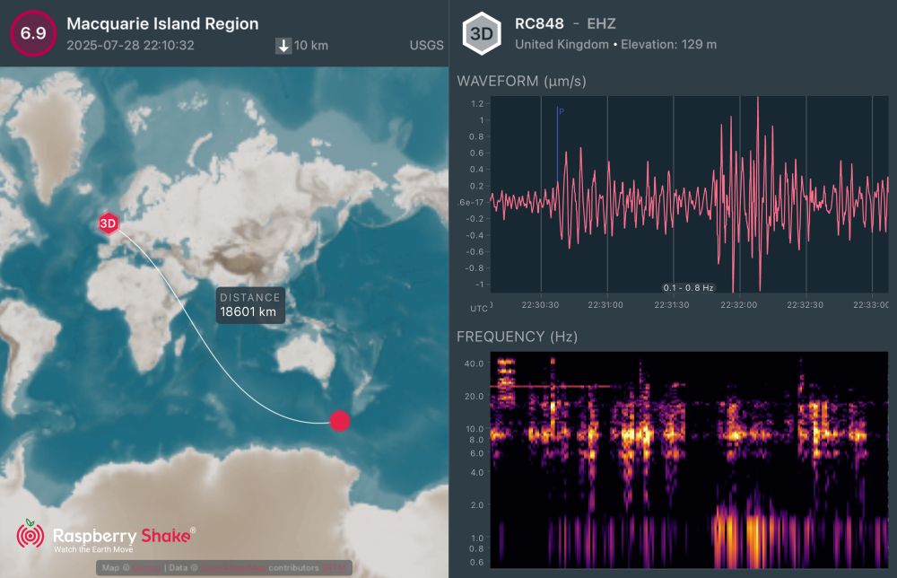Click the P-wave arrival marker line

coord(557,145)
